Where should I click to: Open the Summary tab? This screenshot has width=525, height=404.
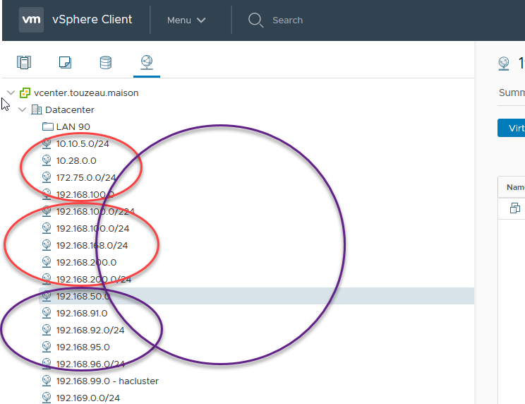[x=511, y=93]
